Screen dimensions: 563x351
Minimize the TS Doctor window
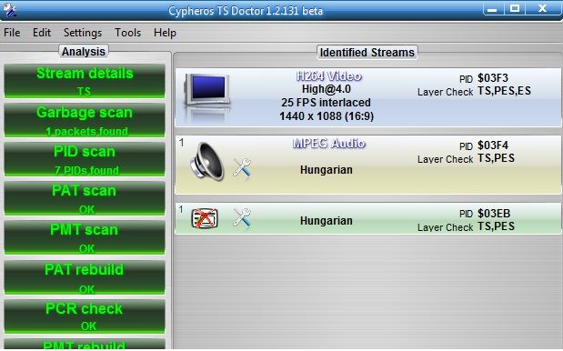click(x=493, y=9)
